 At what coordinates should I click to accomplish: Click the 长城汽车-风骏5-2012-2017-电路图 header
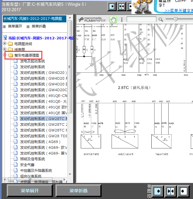[x=34, y=19]
